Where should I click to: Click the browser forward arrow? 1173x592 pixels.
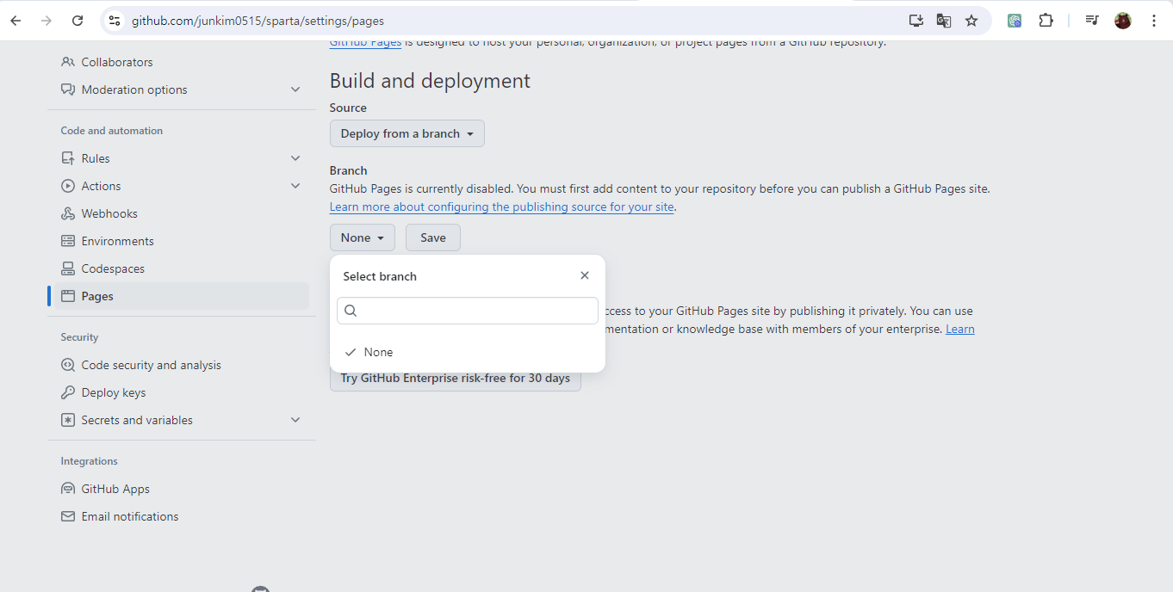pos(47,21)
